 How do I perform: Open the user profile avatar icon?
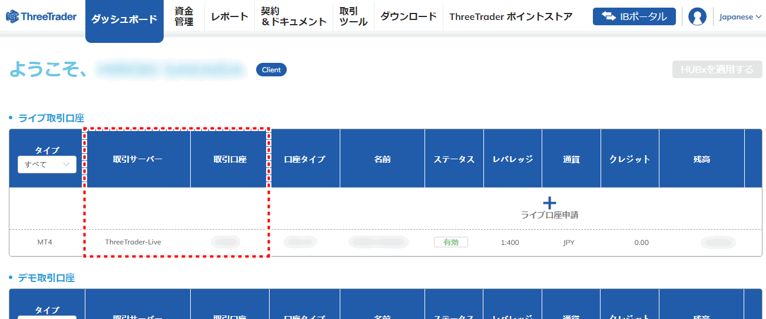pyautogui.click(x=697, y=16)
